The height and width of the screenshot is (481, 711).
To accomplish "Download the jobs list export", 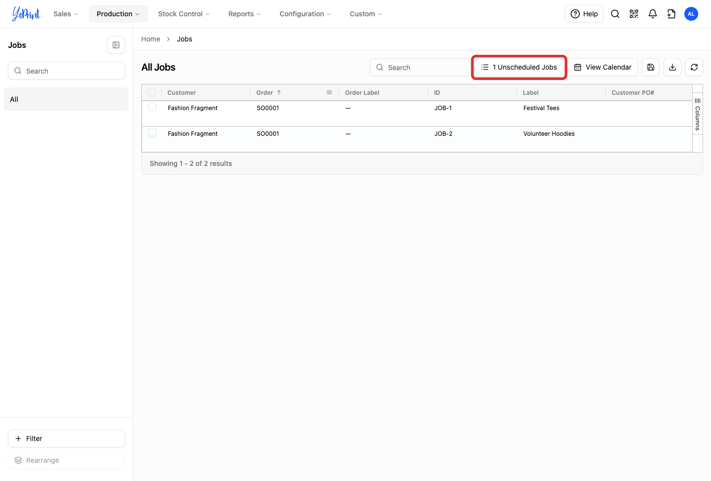I will (x=672, y=67).
